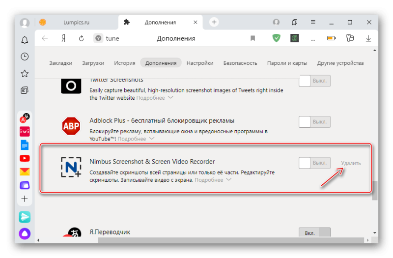393x258 pixels.
Task: Switch to the Lumpics.ru tab
Action: 76,22
